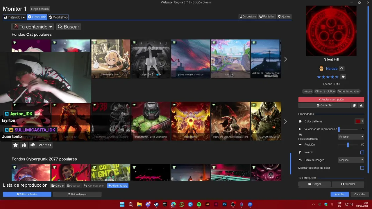The image size is (372, 209).
Task: Open Microsoft Edge from the taskbar
Action: point(173,204)
